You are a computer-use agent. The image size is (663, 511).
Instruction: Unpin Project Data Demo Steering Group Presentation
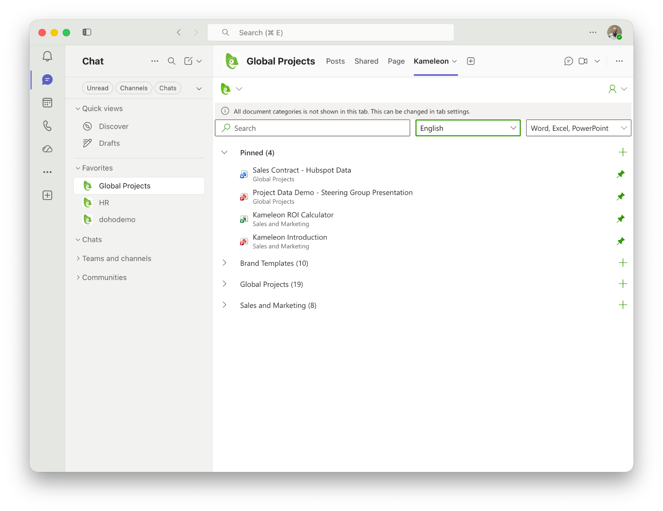click(621, 196)
